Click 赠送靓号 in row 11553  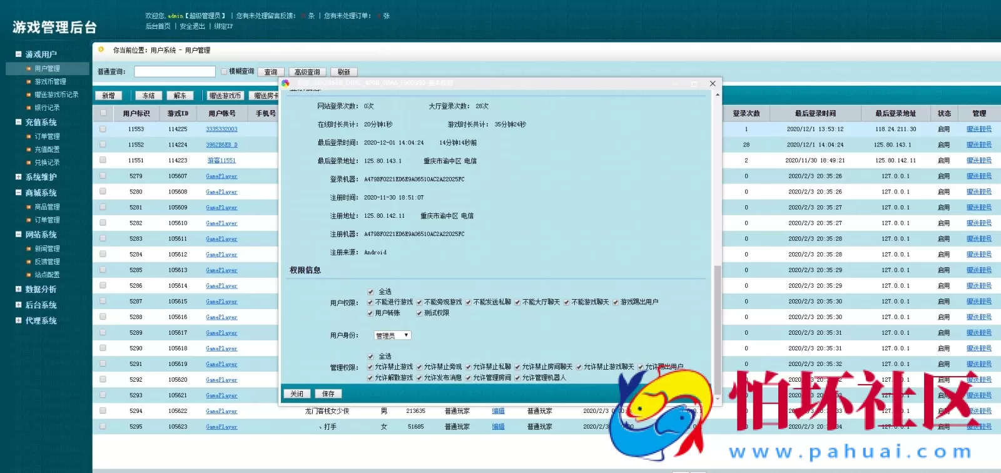tap(979, 130)
